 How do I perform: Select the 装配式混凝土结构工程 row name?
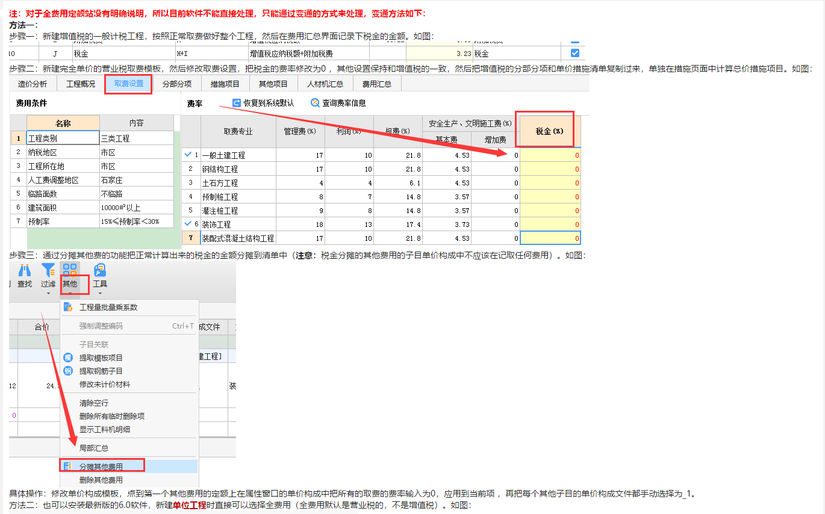[x=238, y=238]
